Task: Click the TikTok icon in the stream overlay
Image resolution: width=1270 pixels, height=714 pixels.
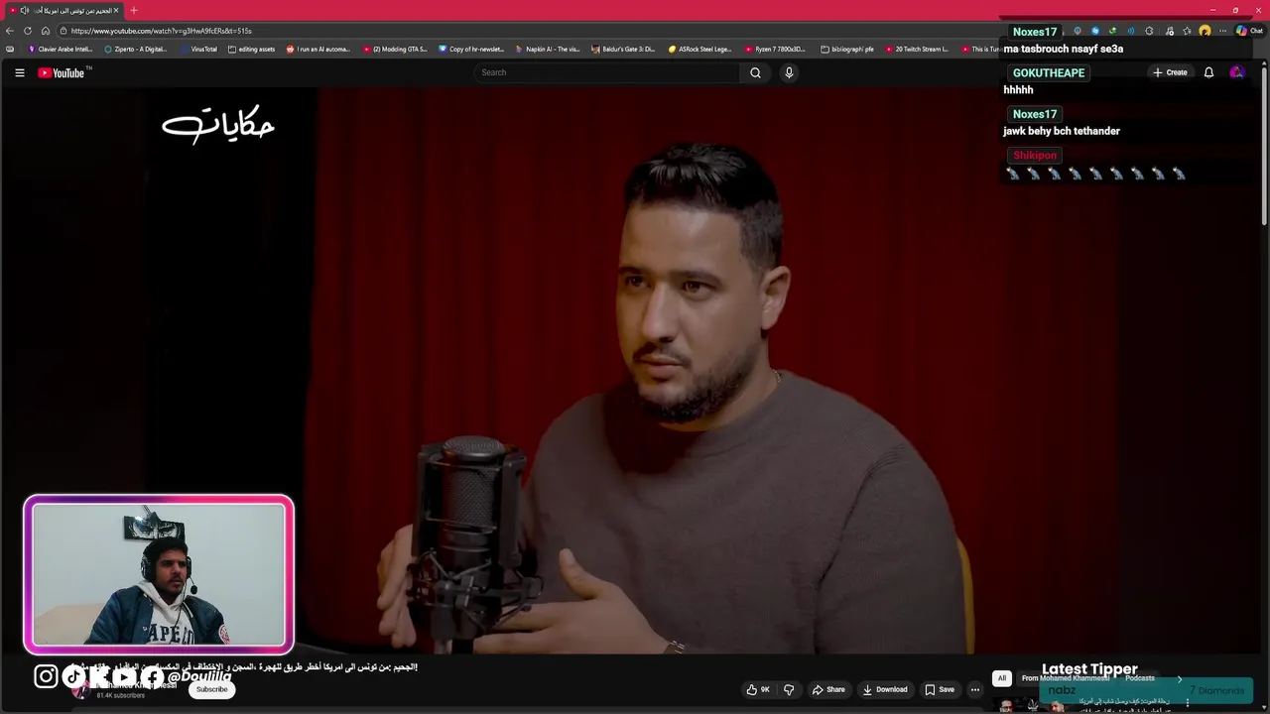Action: (73, 676)
